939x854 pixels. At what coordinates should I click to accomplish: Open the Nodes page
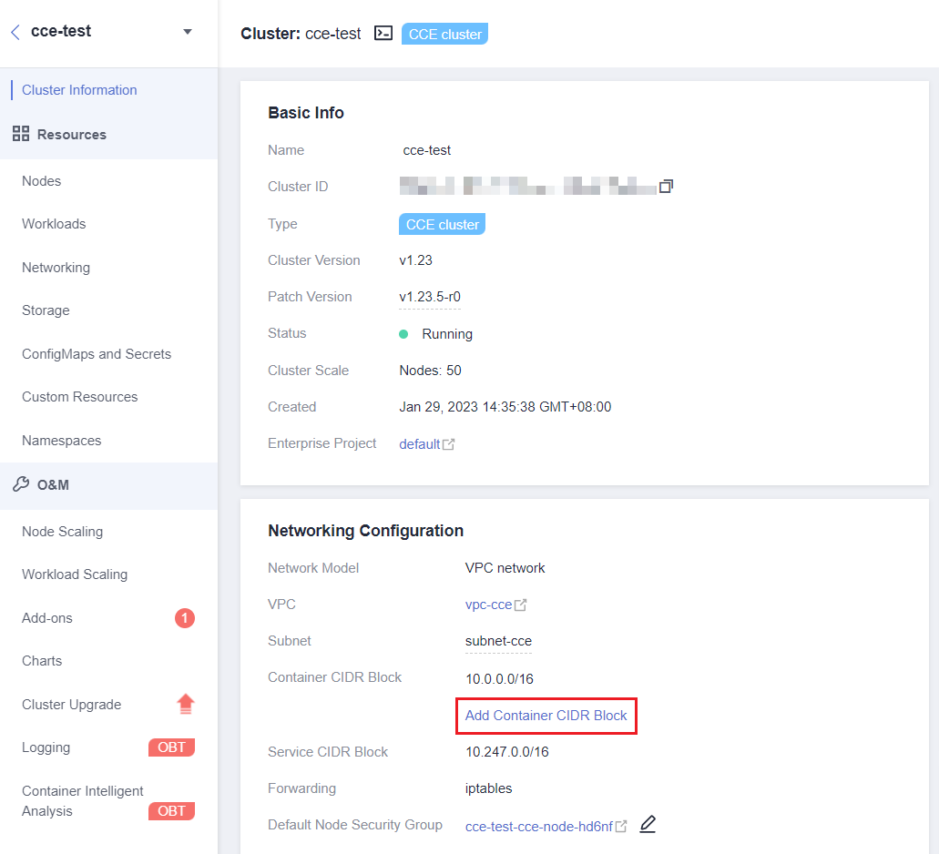coord(41,181)
